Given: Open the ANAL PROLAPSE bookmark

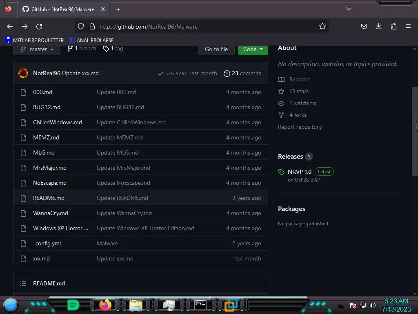Looking at the screenshot, I should [91, 40].
